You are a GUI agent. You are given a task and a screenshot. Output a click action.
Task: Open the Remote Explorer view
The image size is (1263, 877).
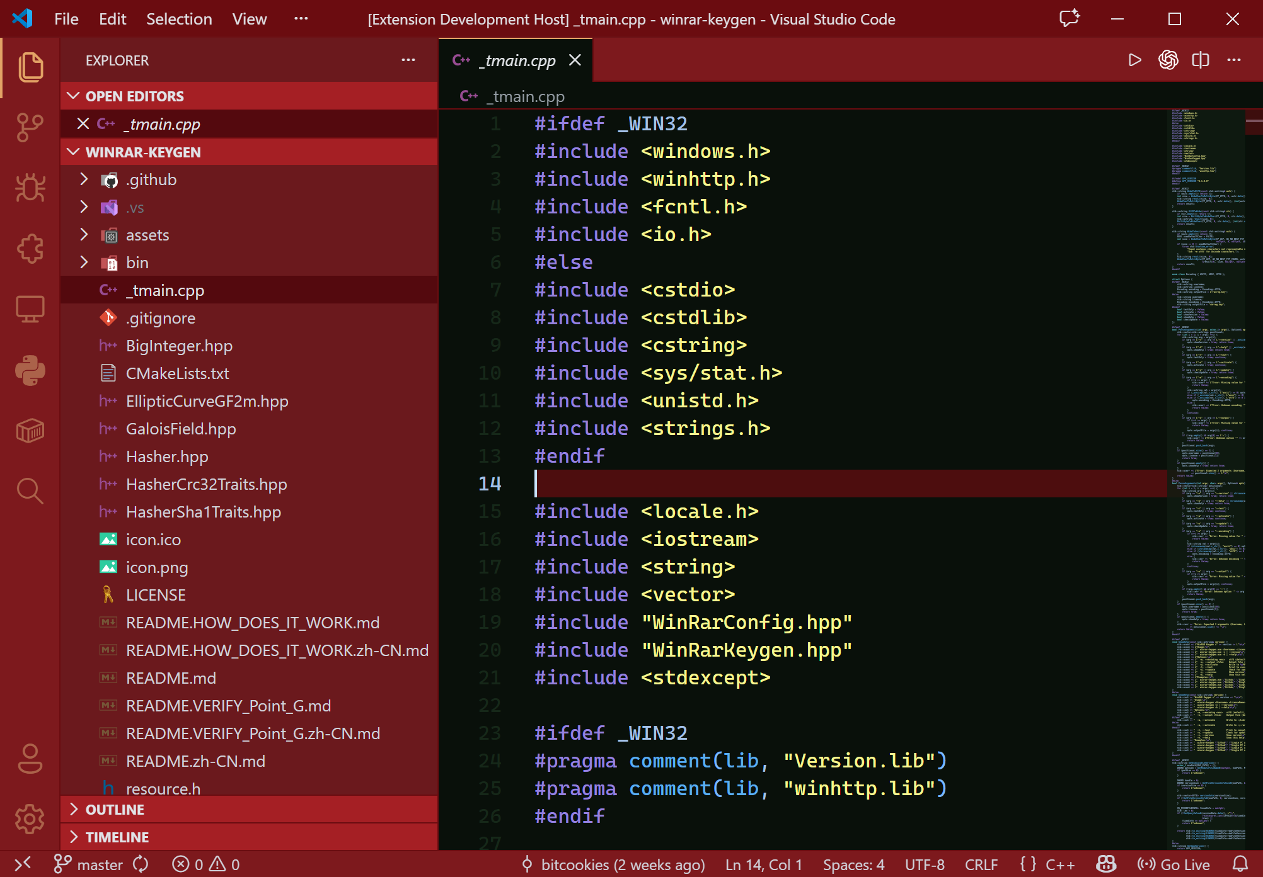30,309
